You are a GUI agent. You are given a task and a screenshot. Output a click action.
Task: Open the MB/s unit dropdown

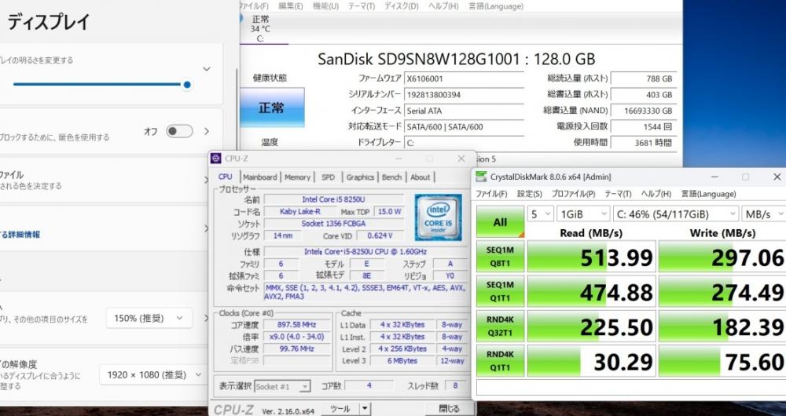click(764, 214)
